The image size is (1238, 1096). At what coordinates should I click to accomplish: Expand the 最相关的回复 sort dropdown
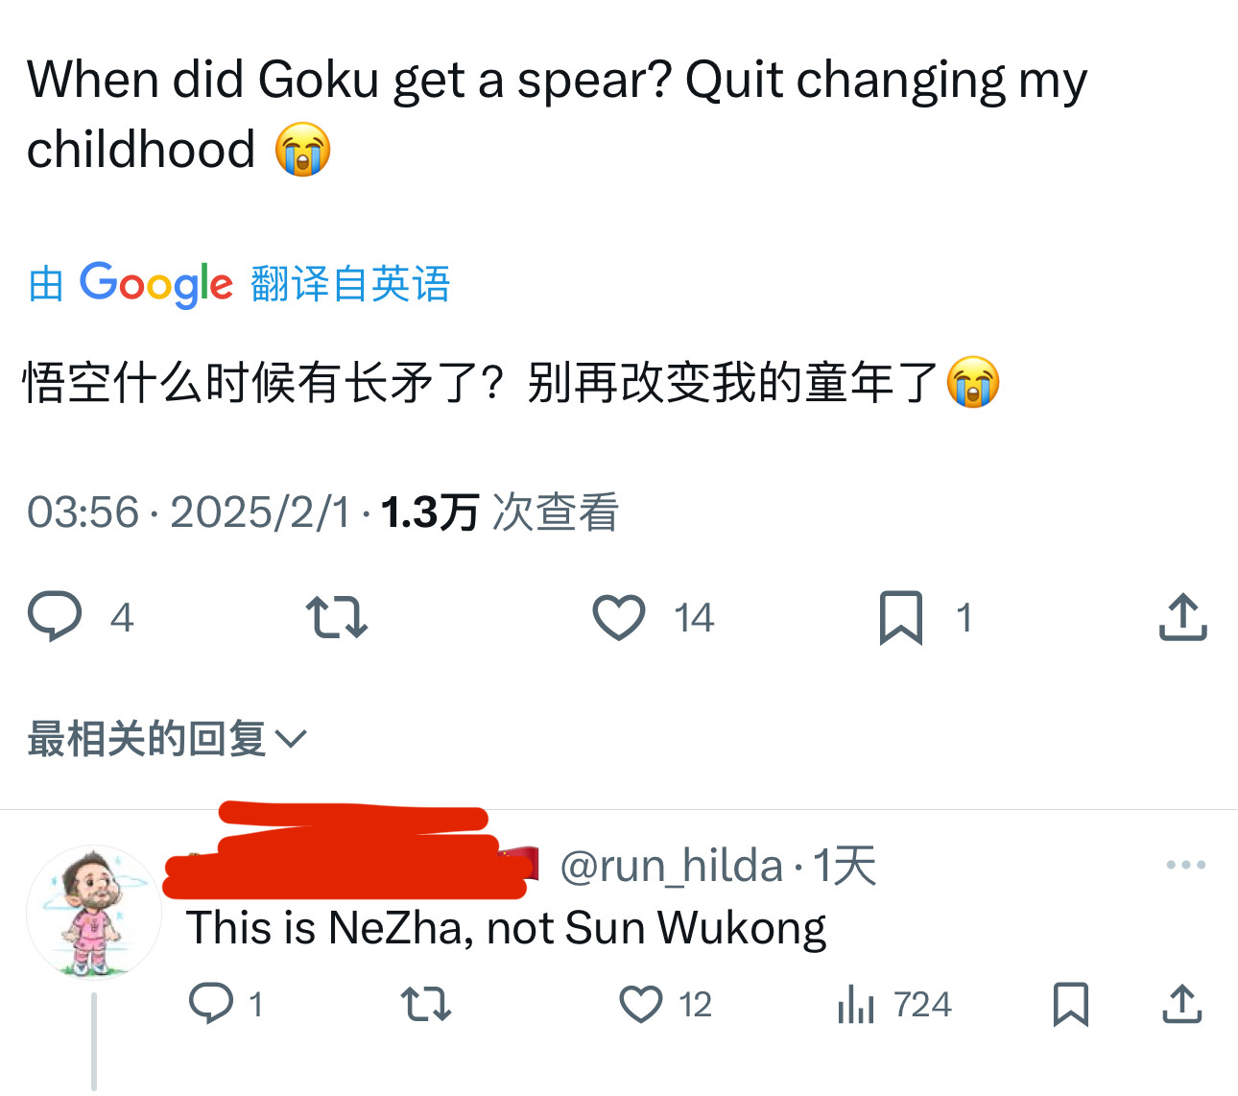pos(167,738)
